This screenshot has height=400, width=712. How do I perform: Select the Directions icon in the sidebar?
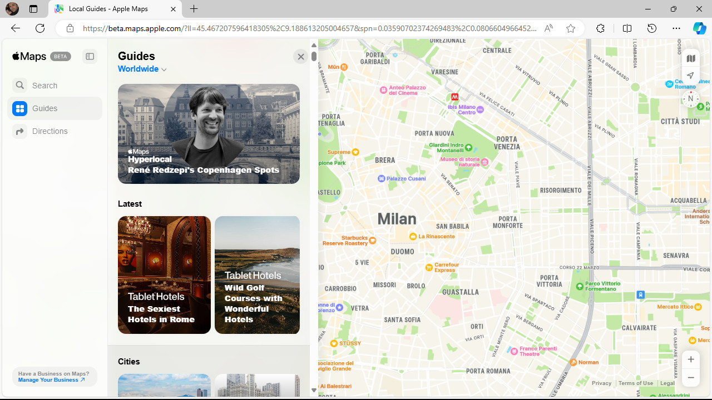tap(20, 131)
